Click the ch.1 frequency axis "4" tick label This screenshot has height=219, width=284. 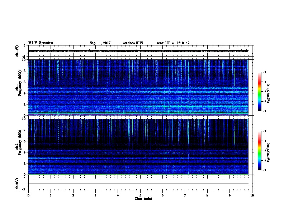point(25,93)
